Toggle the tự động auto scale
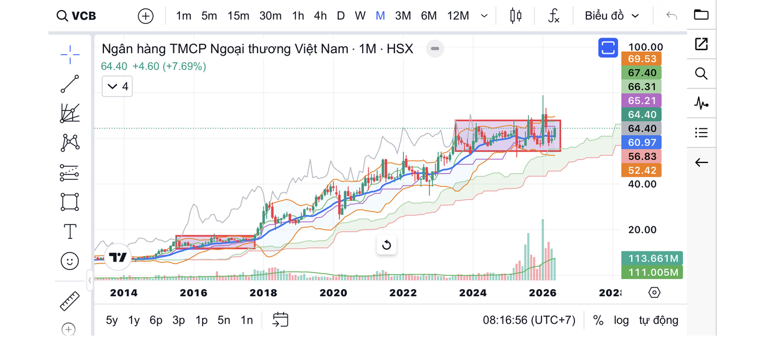The height and width of the screenshot is (353, 765). pyautogui.click(x=659, y=320)
